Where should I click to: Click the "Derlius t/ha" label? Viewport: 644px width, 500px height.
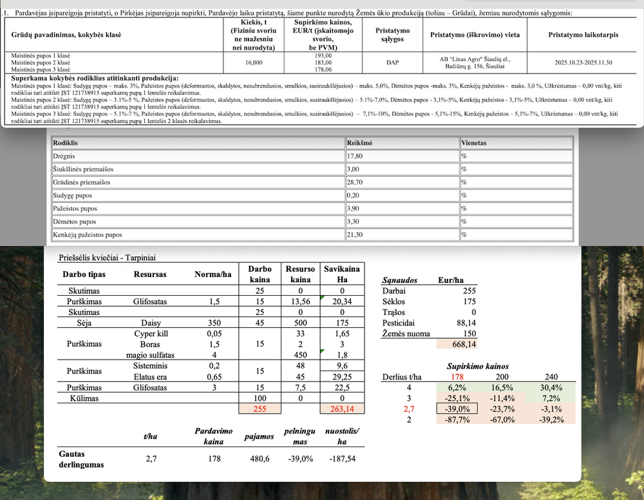(x=402, y=377)
